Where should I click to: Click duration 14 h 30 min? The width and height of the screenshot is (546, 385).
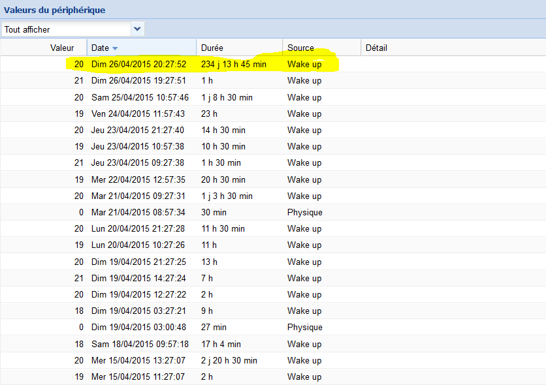click(x=223, y=130)
